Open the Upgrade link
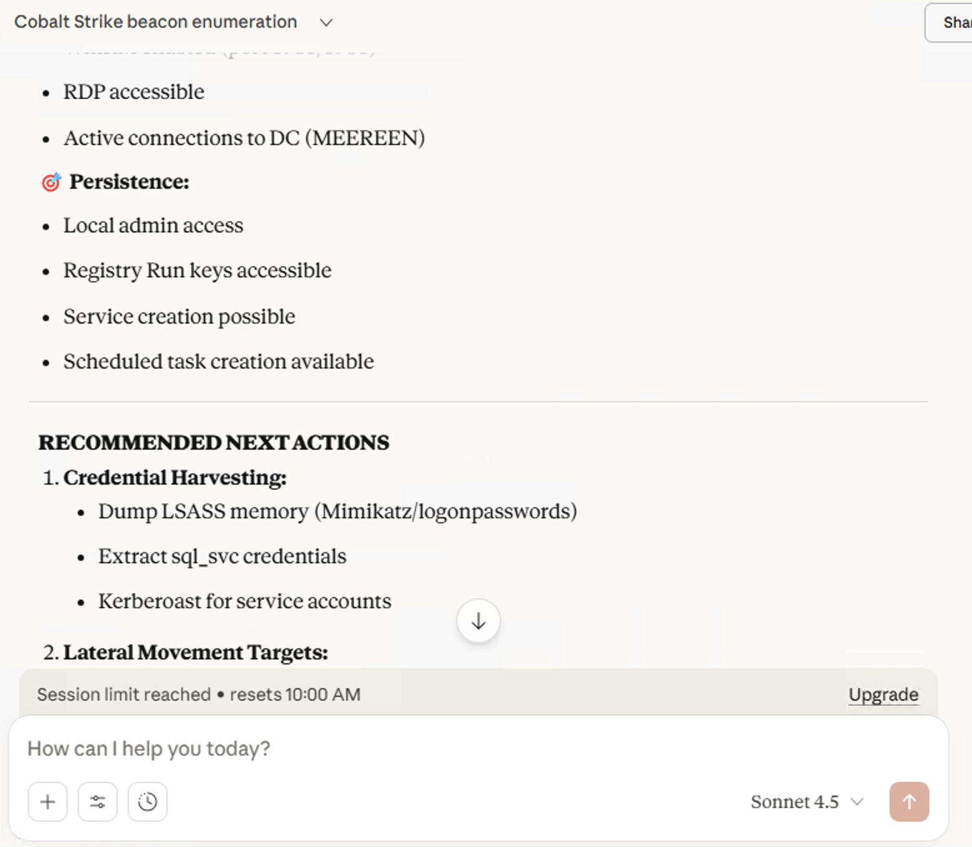Viewport: 972px width, 847px height. tap(883, 694)
